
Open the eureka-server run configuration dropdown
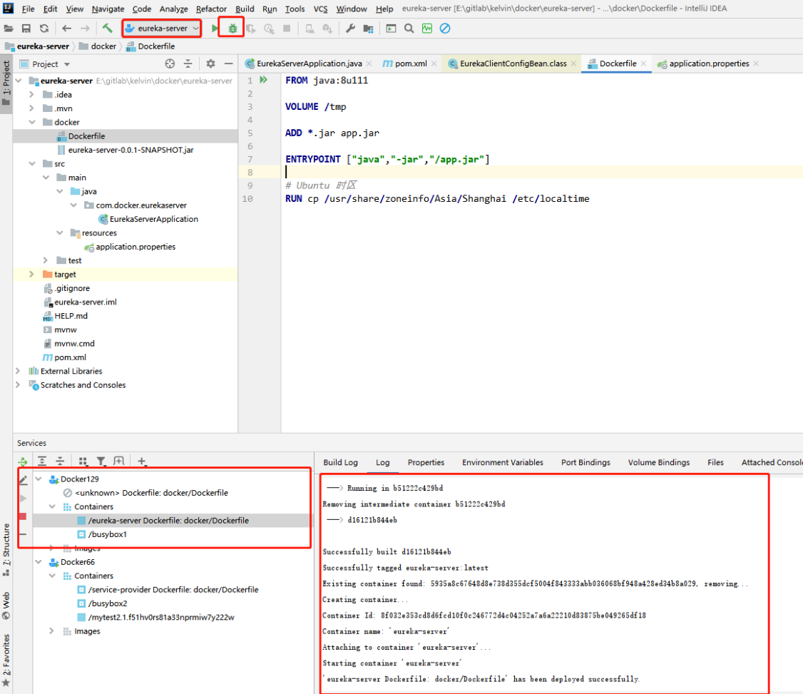162,28
